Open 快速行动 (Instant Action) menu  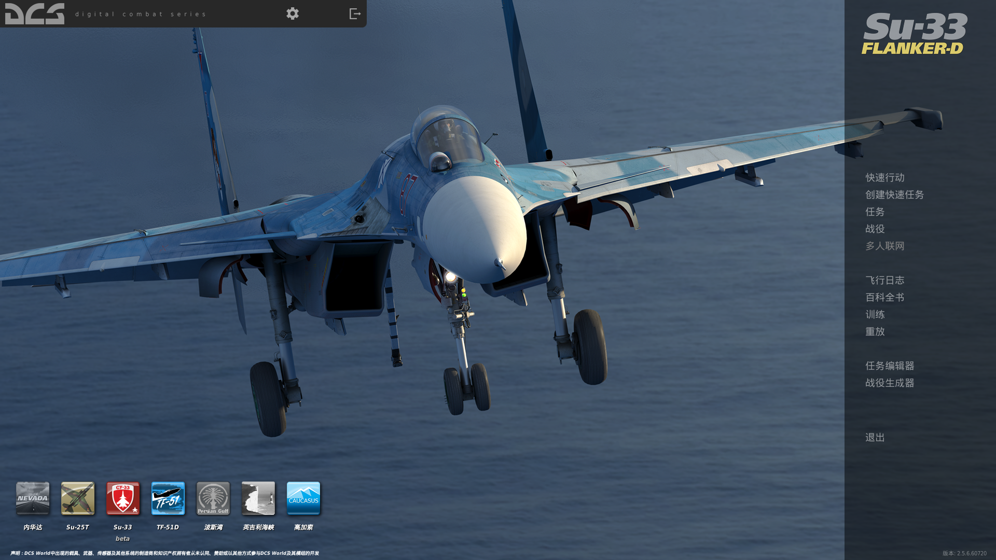(x=885, y=178)
